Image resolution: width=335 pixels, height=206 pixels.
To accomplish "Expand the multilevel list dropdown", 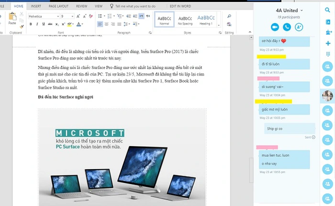I will [x=123, y=16].
